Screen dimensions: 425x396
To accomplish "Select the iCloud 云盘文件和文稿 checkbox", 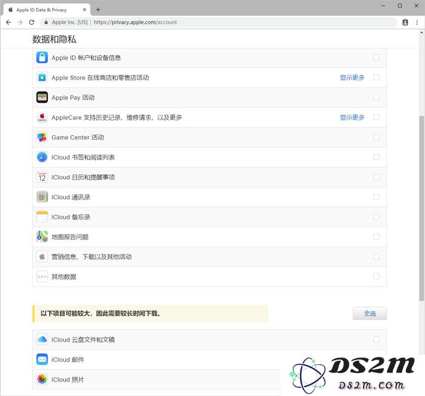I will click(x=376, y=340).
